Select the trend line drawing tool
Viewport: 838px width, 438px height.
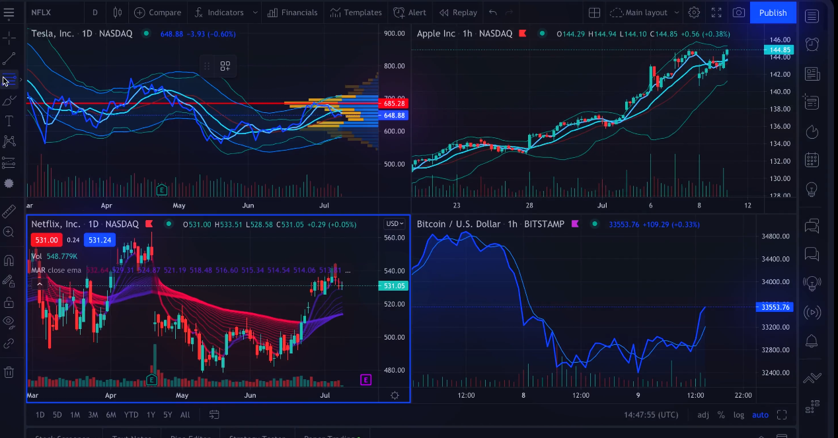tap(9, 59)
